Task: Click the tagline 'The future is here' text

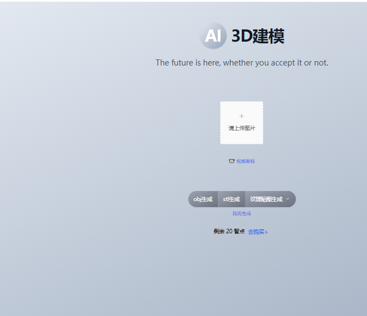Action: [242, 63]
